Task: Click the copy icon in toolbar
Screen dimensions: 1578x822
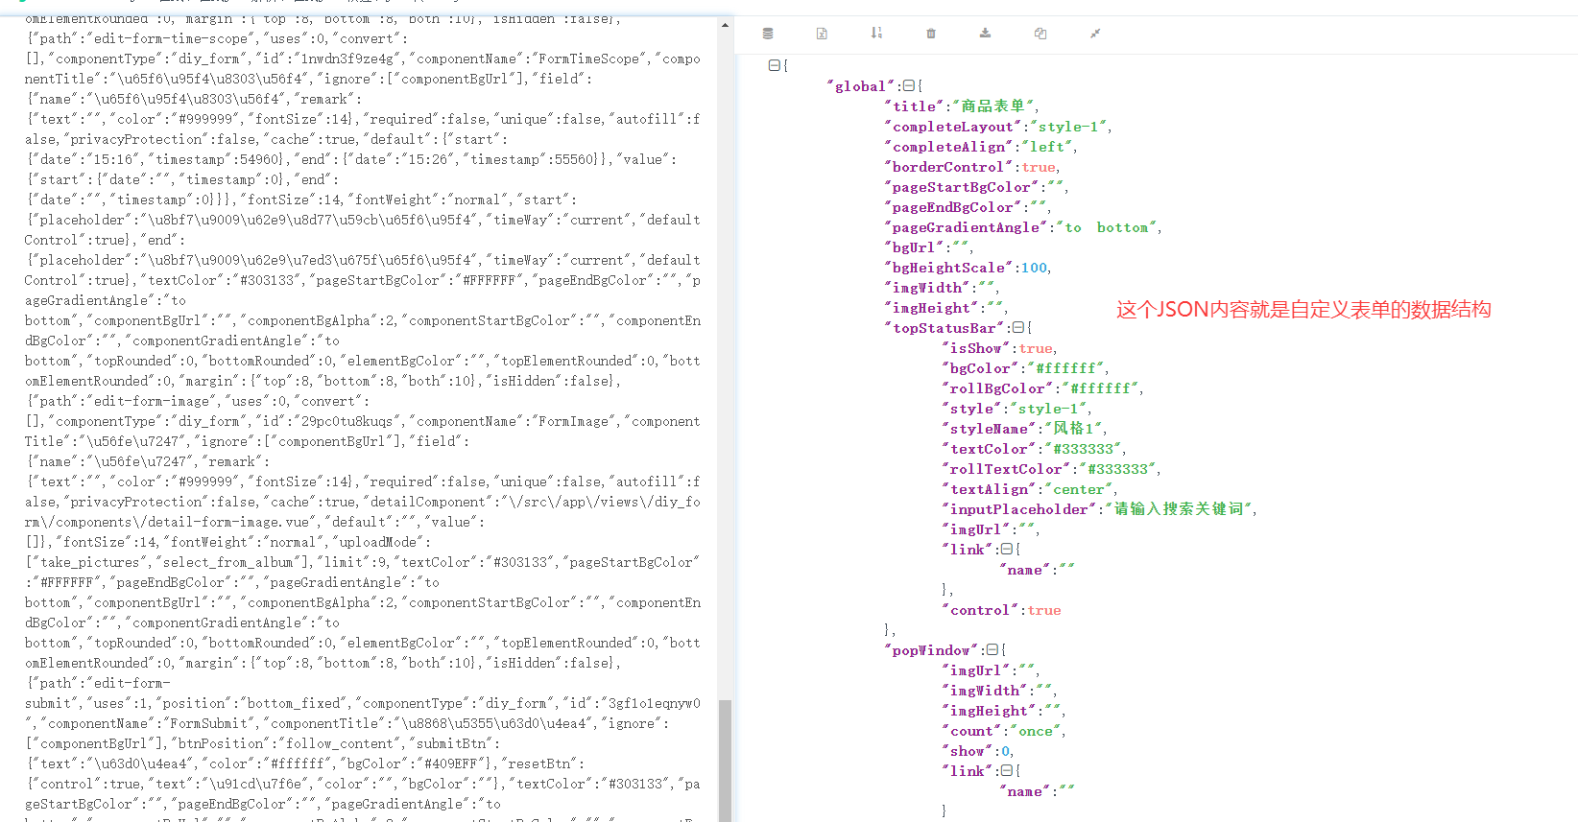Action: (1040, 34)
